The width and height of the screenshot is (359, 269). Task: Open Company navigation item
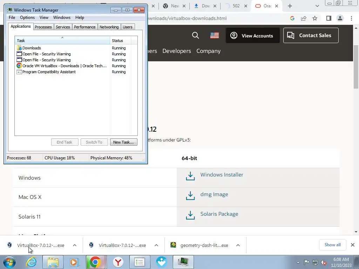pos(208,51)
